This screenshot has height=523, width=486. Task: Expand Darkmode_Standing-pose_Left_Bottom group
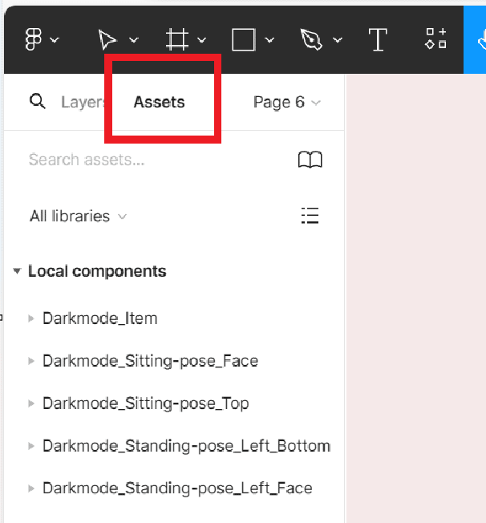[x=31, y=446]
